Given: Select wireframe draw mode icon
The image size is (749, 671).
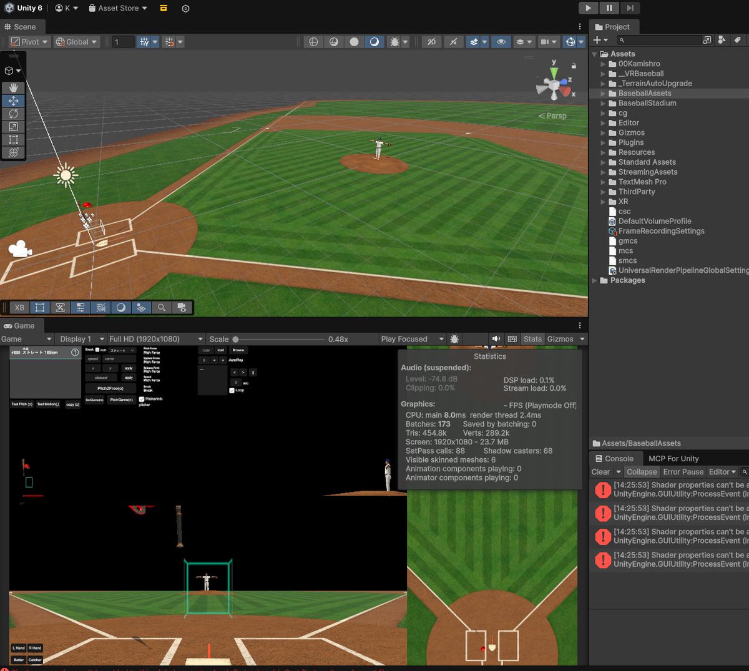Looking at the screenshot, I should click(313, 42).
